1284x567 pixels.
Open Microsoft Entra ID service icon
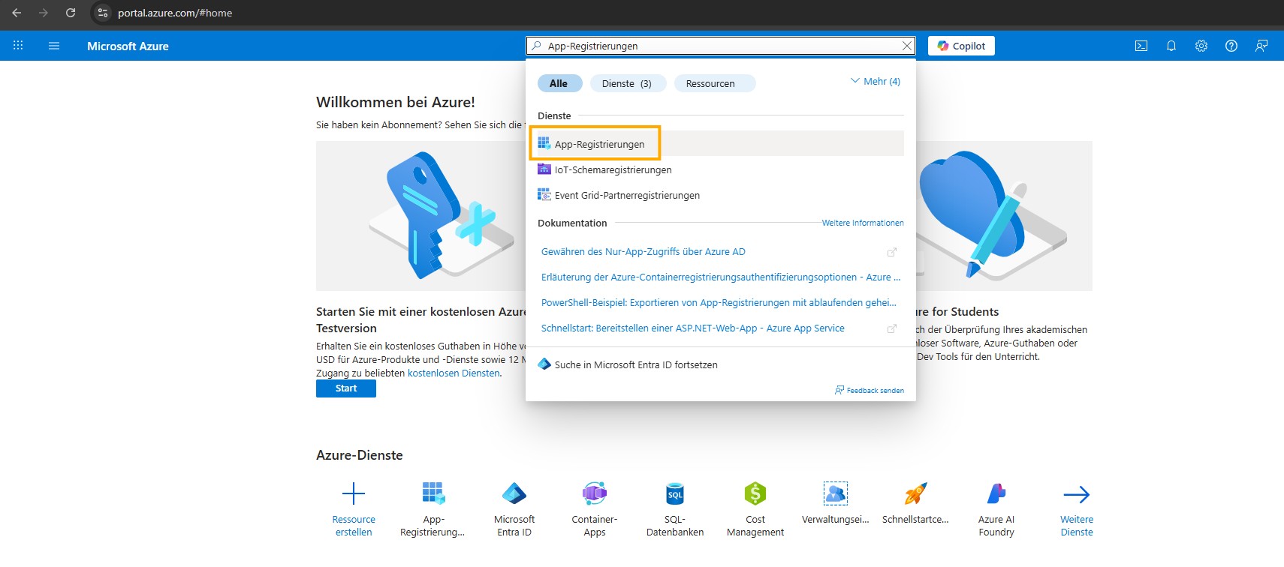[514, 493]
